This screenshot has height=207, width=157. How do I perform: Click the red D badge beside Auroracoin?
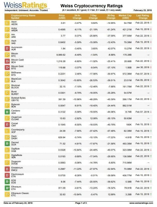(x=7, y=48)
